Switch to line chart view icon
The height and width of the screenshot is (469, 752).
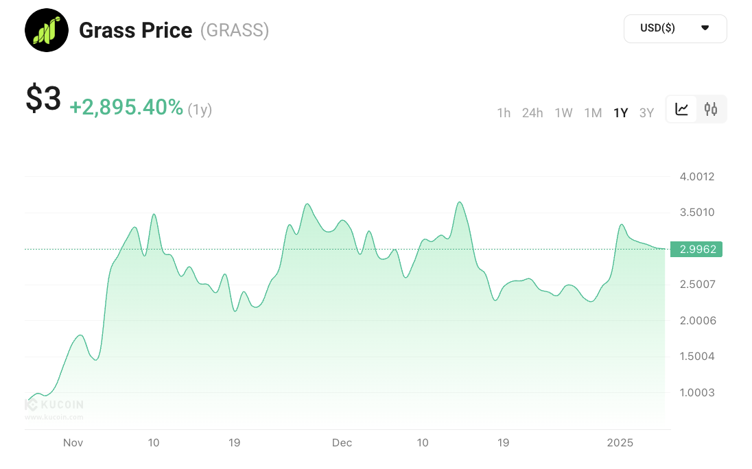coord(681,109)
